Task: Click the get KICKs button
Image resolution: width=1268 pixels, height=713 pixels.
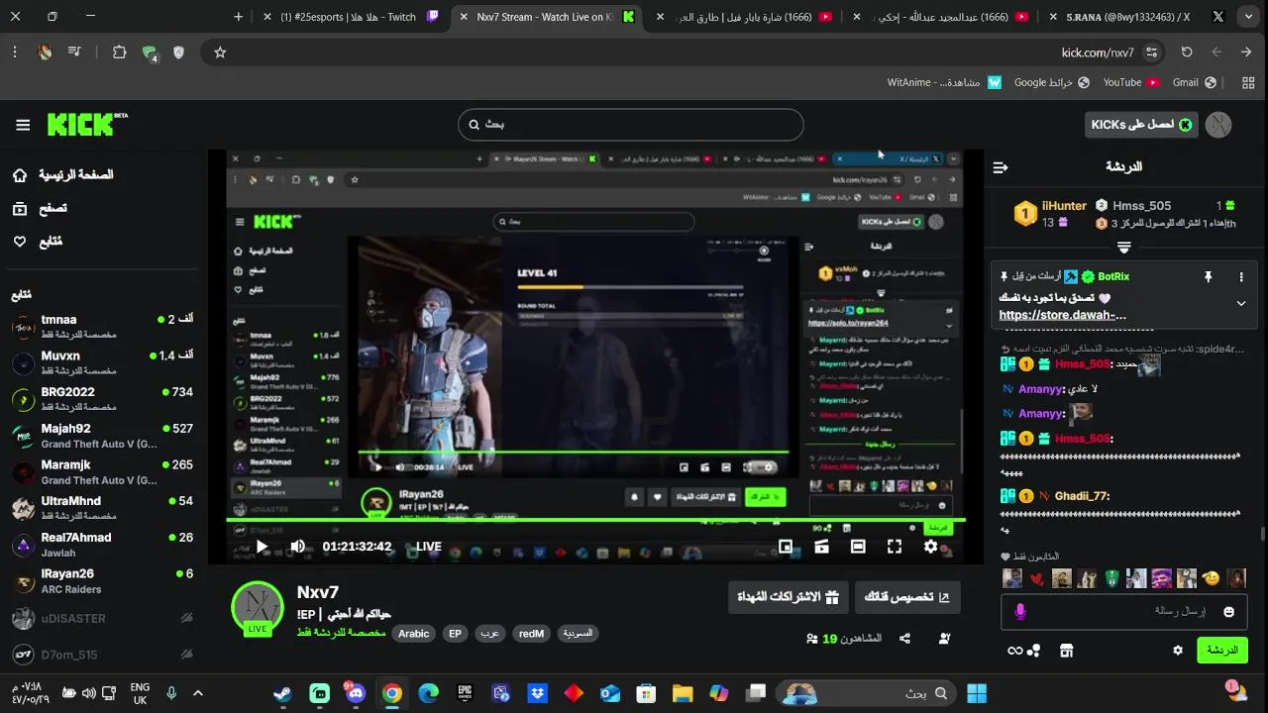Action: (x=1141, y=125)
